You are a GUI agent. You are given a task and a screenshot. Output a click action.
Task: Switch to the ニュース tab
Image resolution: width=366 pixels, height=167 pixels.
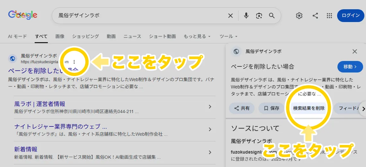tap(132, 36)
